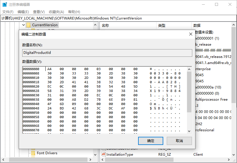Close the 编辑二进制数值 dialog
The image size is (237, 163).
click(191, 34)
